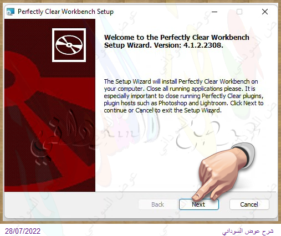Click the grayed-out Back button
Screen dimensions: 281x236
pos(157,204)
